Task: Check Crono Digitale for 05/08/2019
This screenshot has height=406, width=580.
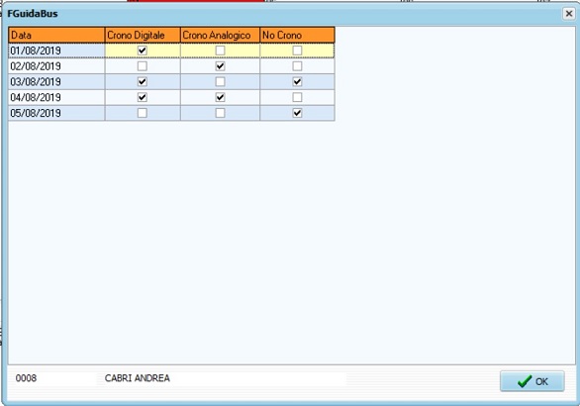Action: [x=143, y=113]
